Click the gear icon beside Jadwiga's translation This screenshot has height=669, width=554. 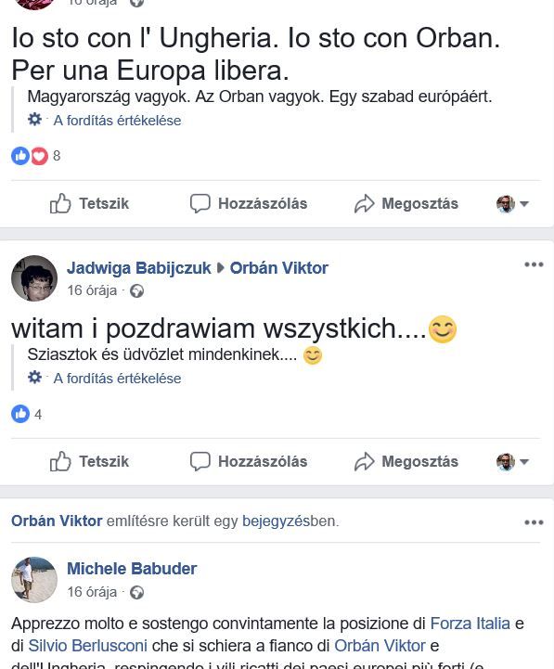point(34,378)
